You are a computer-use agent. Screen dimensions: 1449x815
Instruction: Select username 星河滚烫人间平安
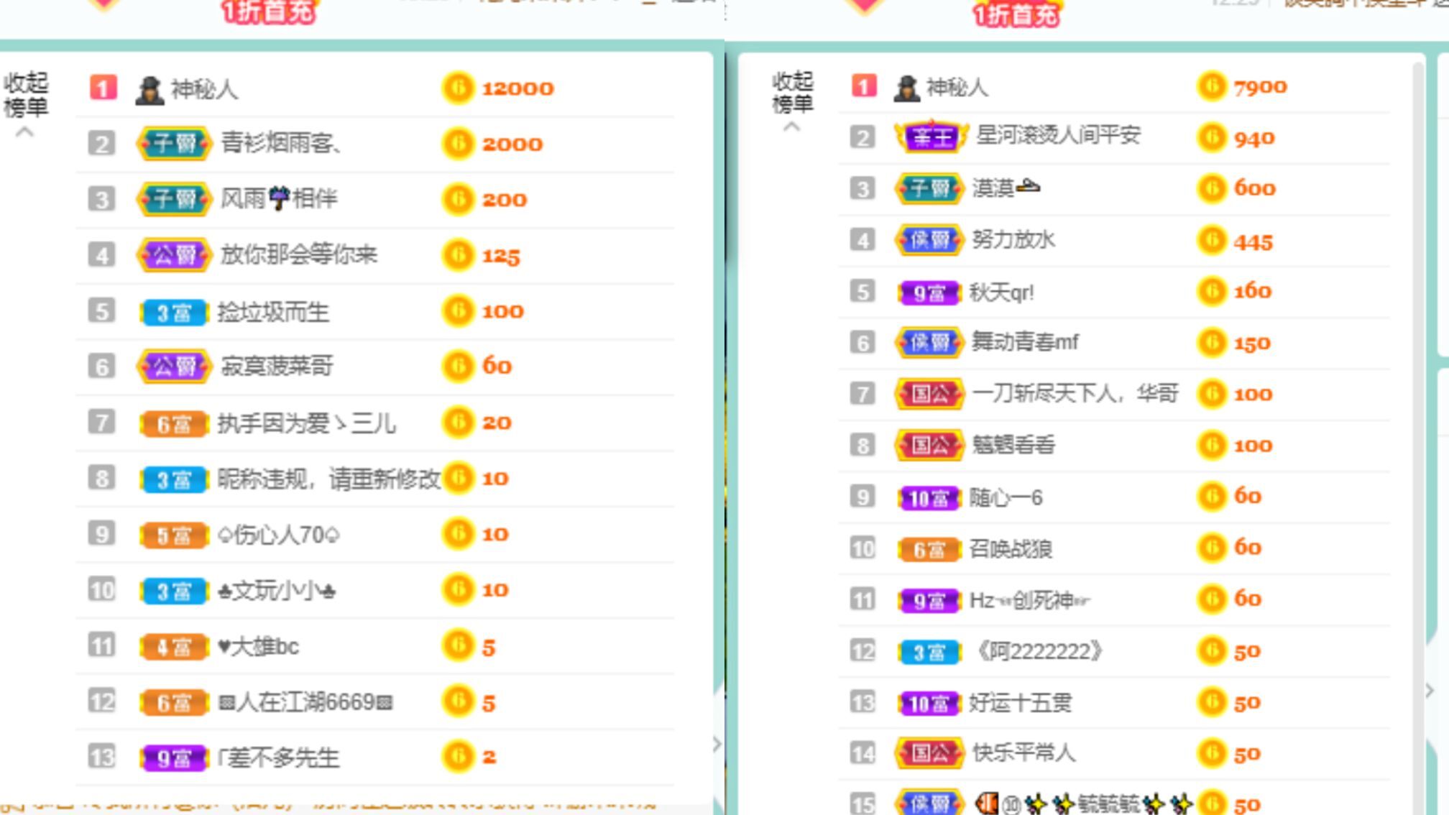pyautogui.click(x=1058, y=135)
